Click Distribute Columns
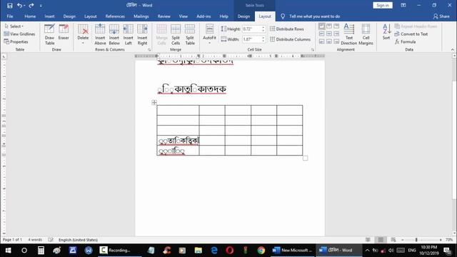This screenshot has height=257, width=457. [291, 39]
